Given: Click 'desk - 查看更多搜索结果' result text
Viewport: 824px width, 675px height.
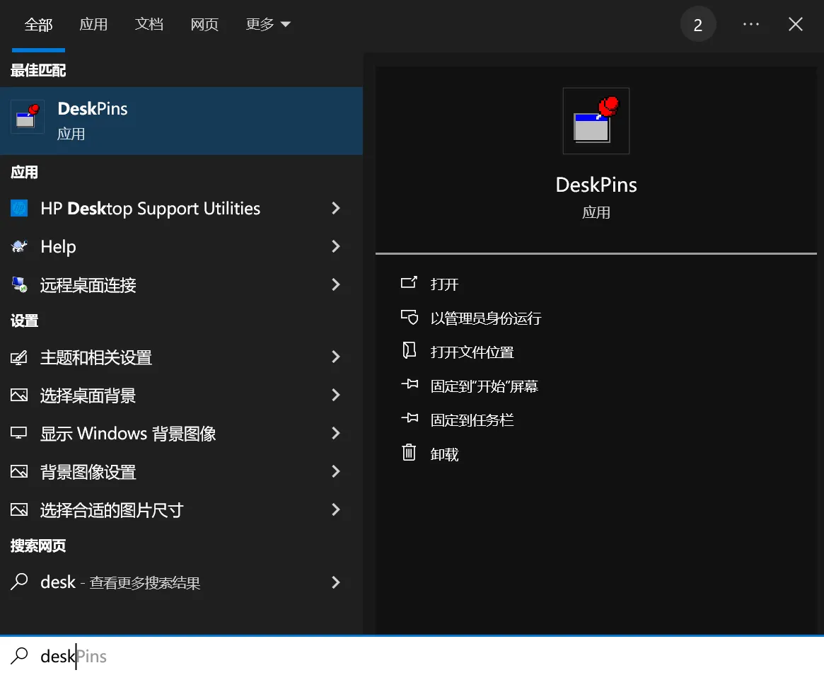Looking at the screenshot, I should pos(120,582).
